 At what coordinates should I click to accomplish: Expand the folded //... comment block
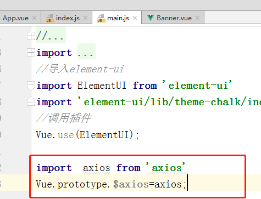coord(31,36)
